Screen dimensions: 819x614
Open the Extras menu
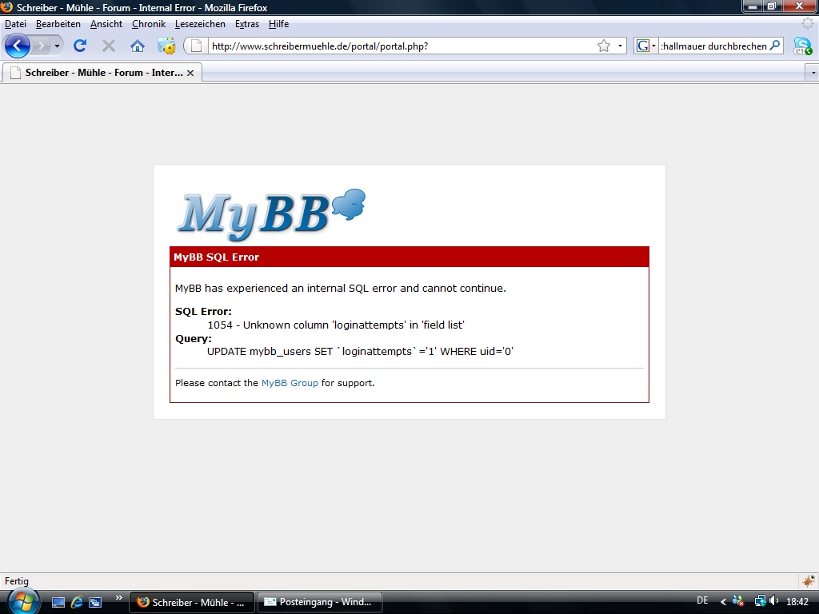click(x=247, y=24)
